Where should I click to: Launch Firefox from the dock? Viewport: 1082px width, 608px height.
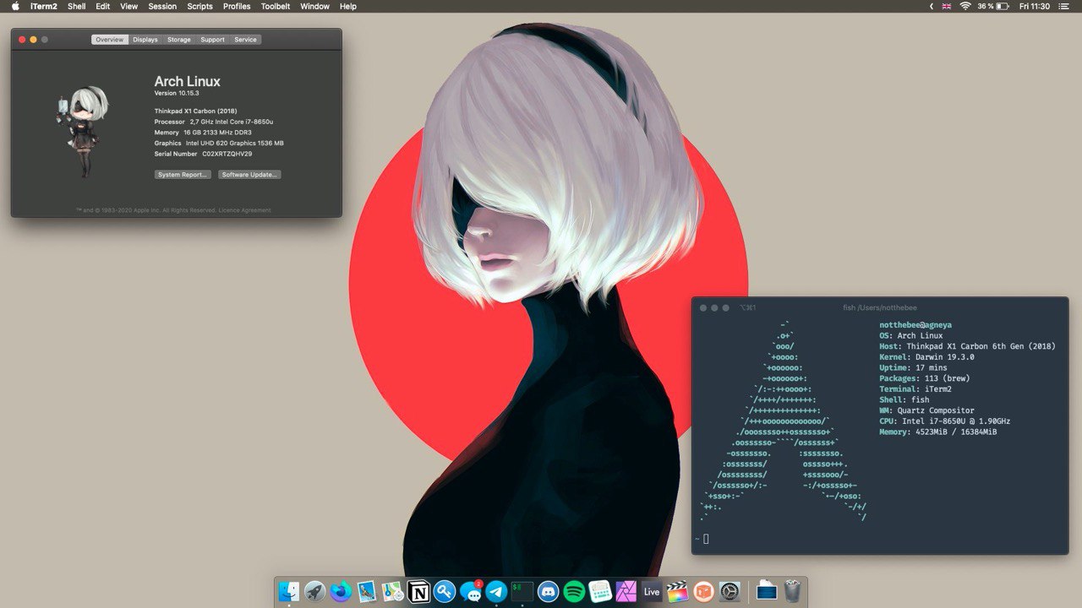(341, 592)
